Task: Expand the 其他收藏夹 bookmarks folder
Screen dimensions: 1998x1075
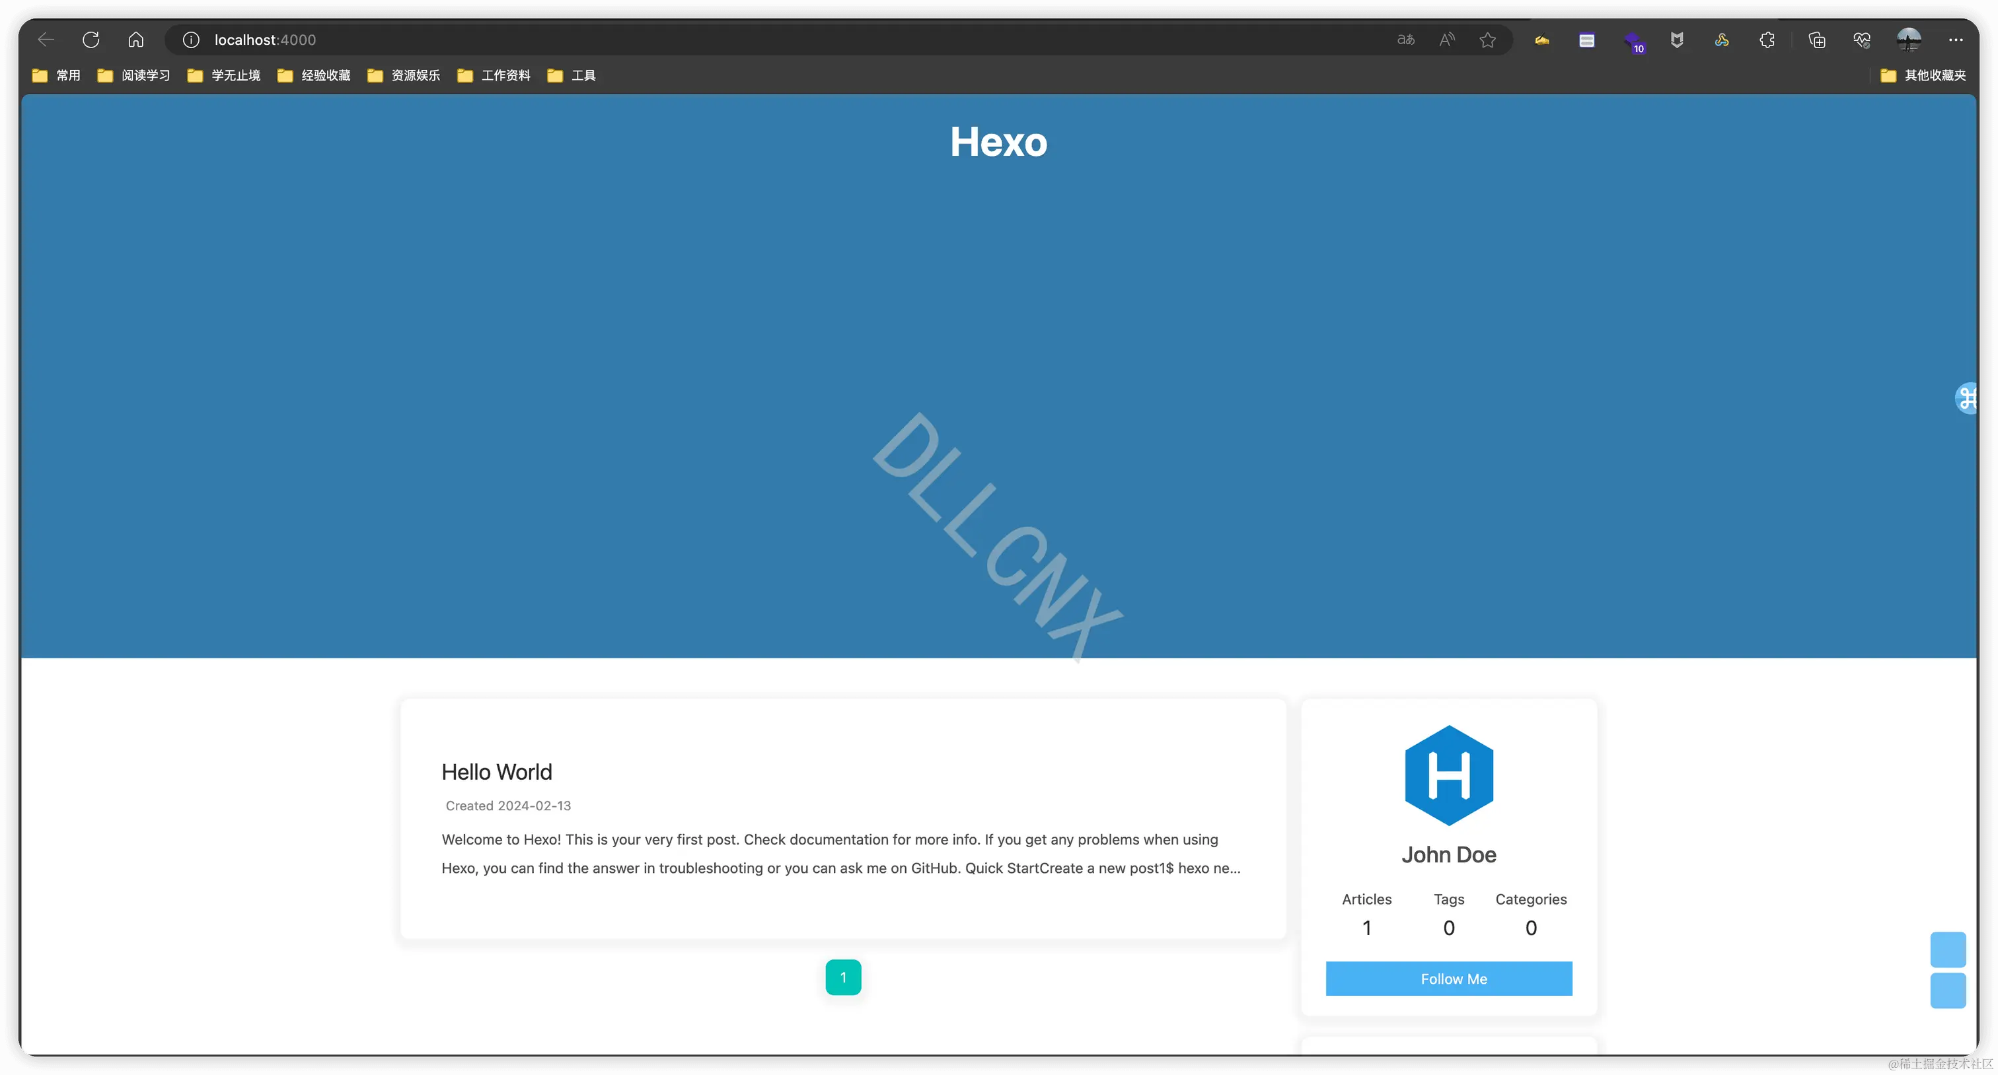Action: click(1923, 75)
